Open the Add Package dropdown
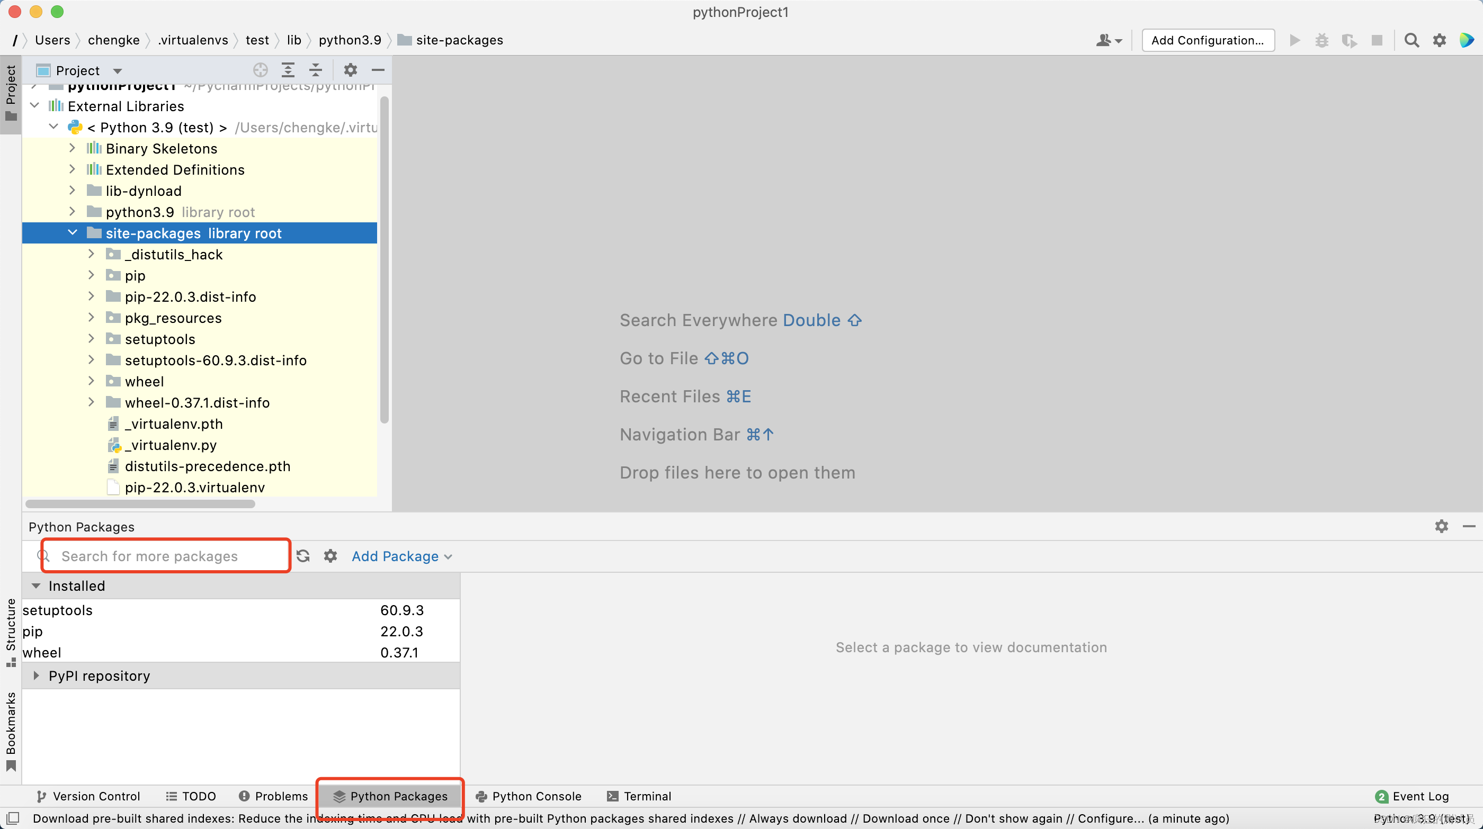Screen dimensions: 1483x829 coord(401,556)
